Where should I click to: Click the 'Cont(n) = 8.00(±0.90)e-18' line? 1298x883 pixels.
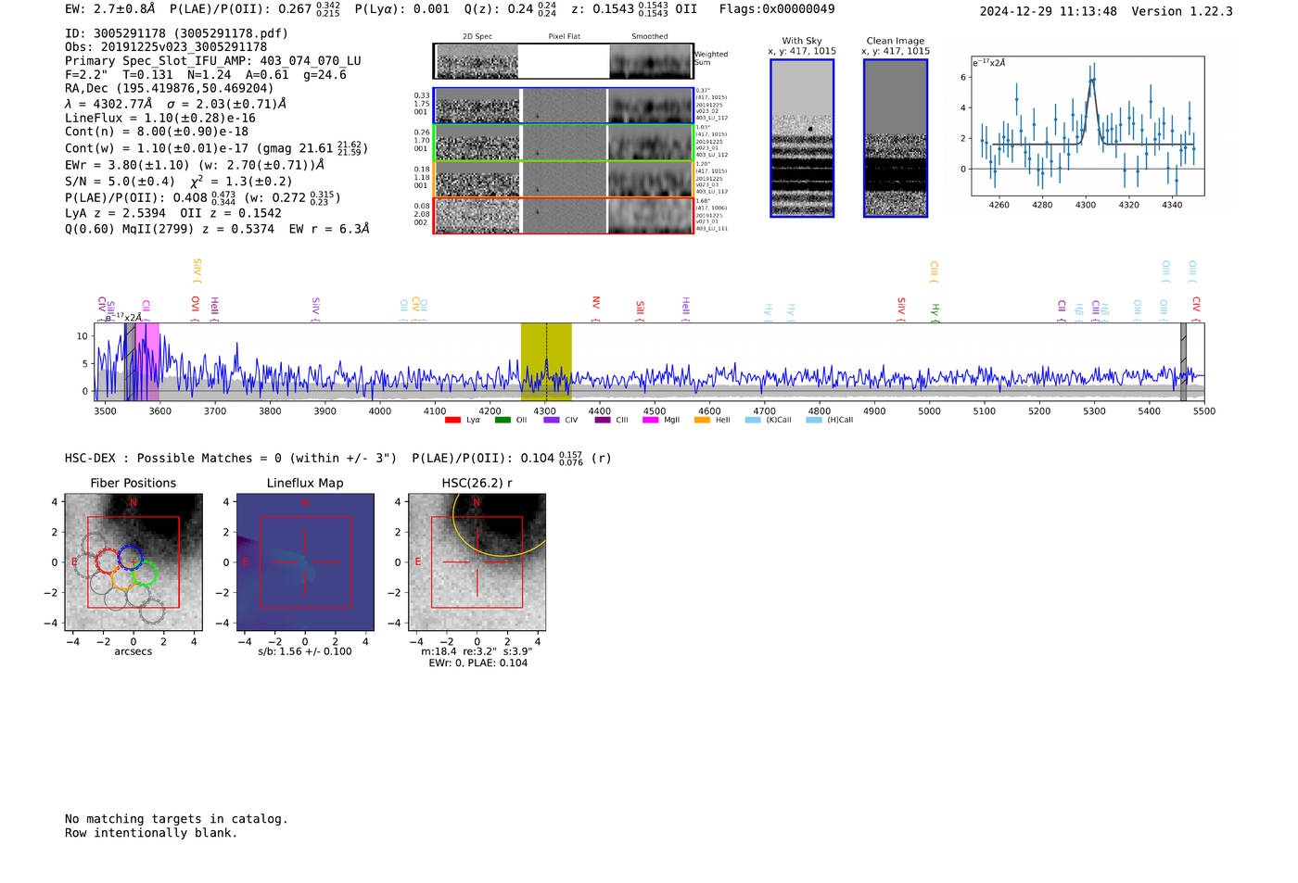point(157,132)
